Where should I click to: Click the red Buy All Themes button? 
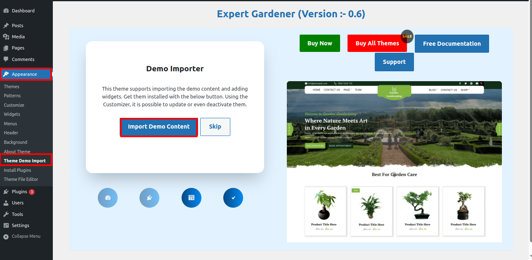click(x=377, y=43)
